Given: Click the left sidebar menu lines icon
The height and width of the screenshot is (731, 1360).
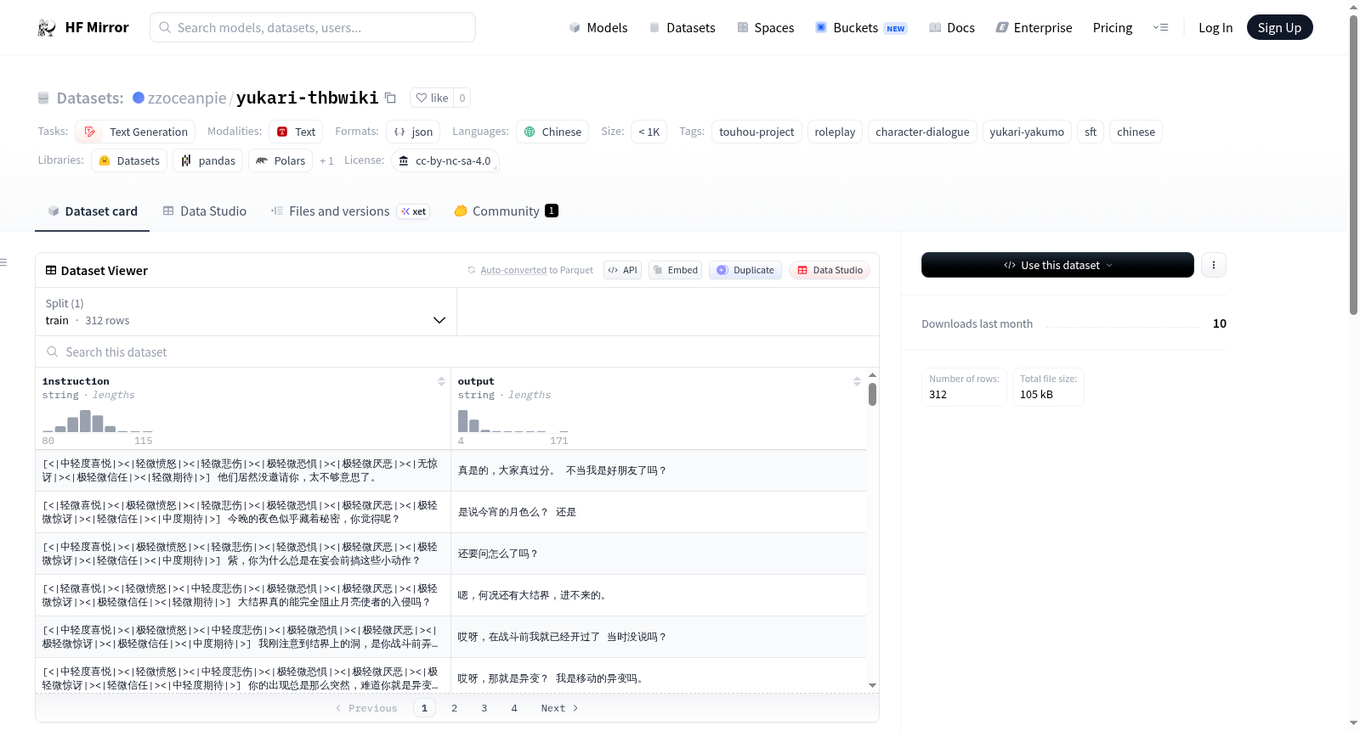Looking at the screenshot, I should (x=4, y=262).
